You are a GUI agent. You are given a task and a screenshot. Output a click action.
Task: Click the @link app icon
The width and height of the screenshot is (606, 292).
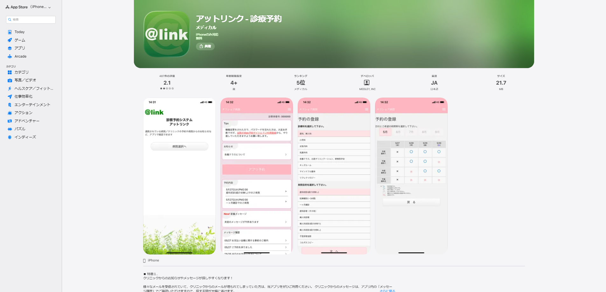[x=167, y=34]
